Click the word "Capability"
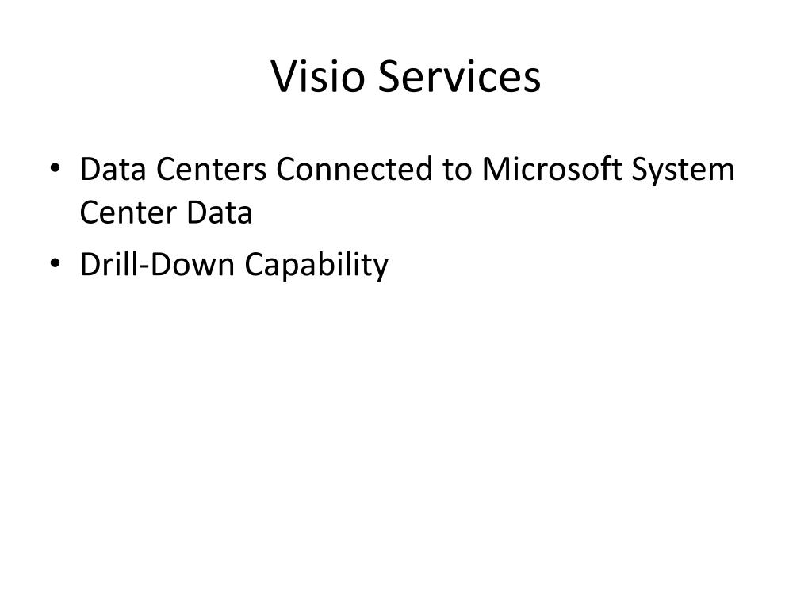The height and width of the screenshot is (609, 812). 316,265
